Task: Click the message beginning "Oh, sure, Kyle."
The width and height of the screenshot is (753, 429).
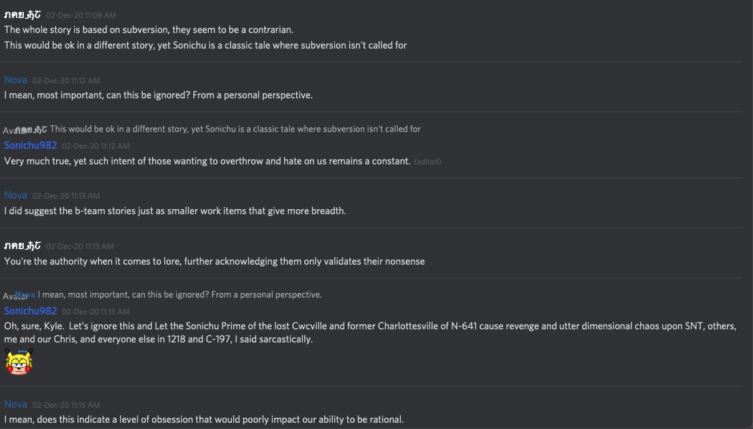Action: (370, 332)
